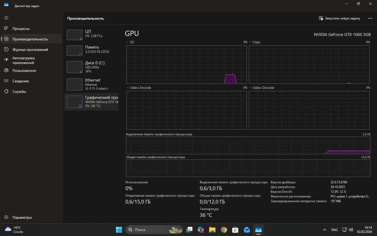Select Производительность in the sidebar
The height and width of the screenshot is (236, 377).
click(31, 39)
